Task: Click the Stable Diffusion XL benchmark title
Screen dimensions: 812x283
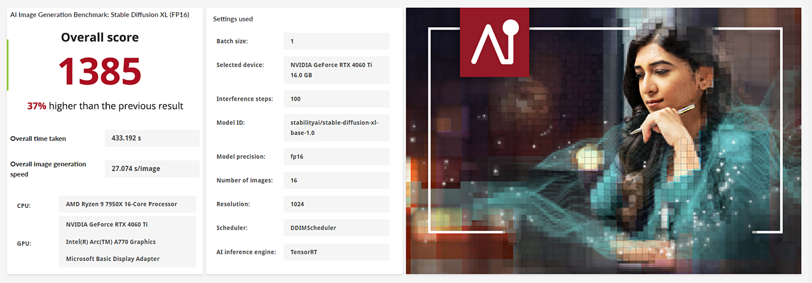Action: pos(100,15)
